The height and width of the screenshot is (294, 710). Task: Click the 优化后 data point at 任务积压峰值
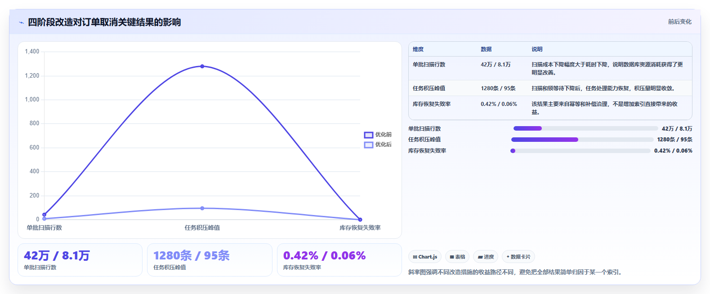pos(202,208)
